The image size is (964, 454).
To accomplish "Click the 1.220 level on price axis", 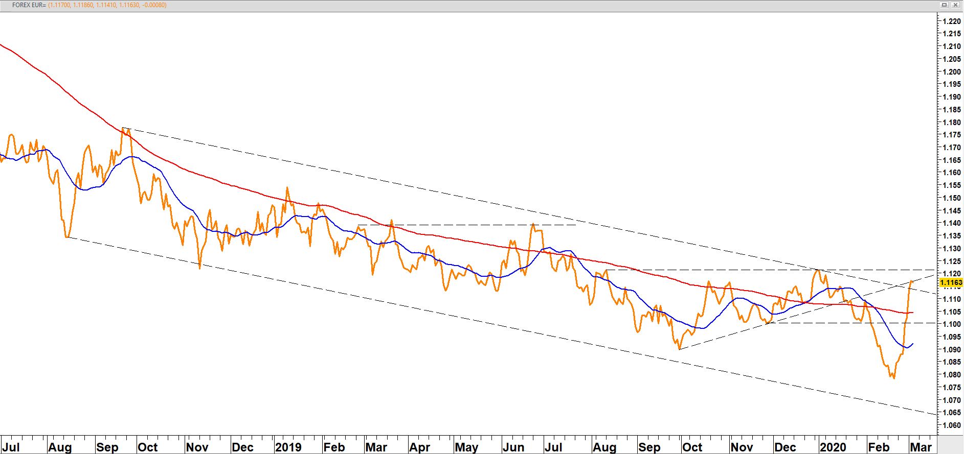I will point(951,21).
